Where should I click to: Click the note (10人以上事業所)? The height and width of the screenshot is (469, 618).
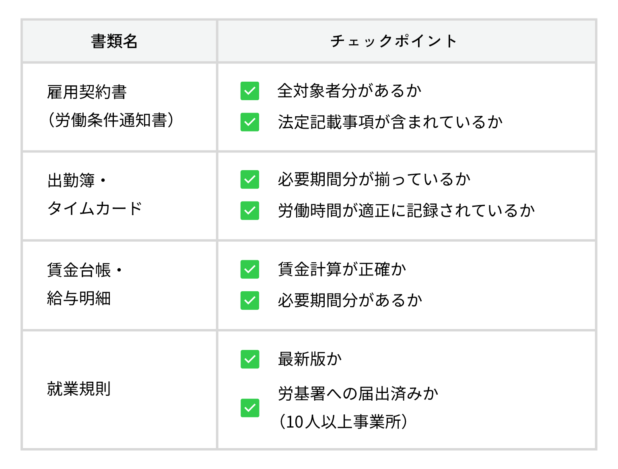(343, 422)
